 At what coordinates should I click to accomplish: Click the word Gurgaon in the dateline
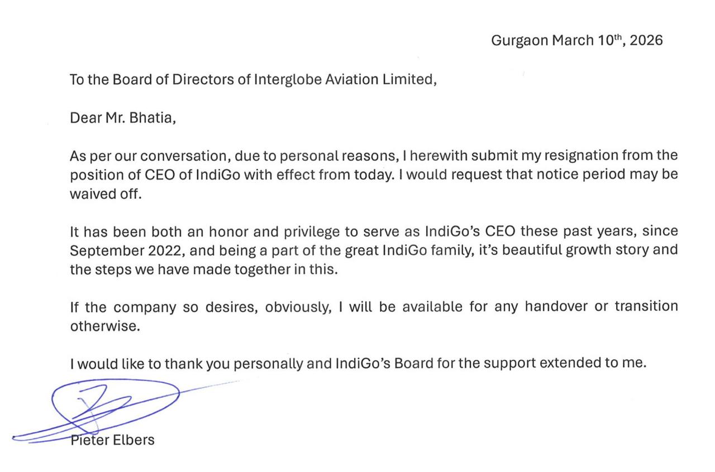(x=519, y=41)
